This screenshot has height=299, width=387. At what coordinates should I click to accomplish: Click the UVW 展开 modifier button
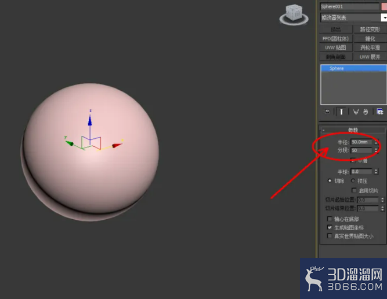370,57
